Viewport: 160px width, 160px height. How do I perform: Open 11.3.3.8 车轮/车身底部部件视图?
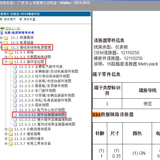pyautogui.click(x=45, y=100)
